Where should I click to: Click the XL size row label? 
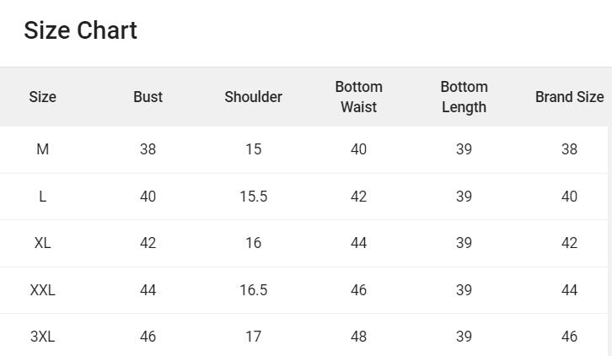coord(42,243)
